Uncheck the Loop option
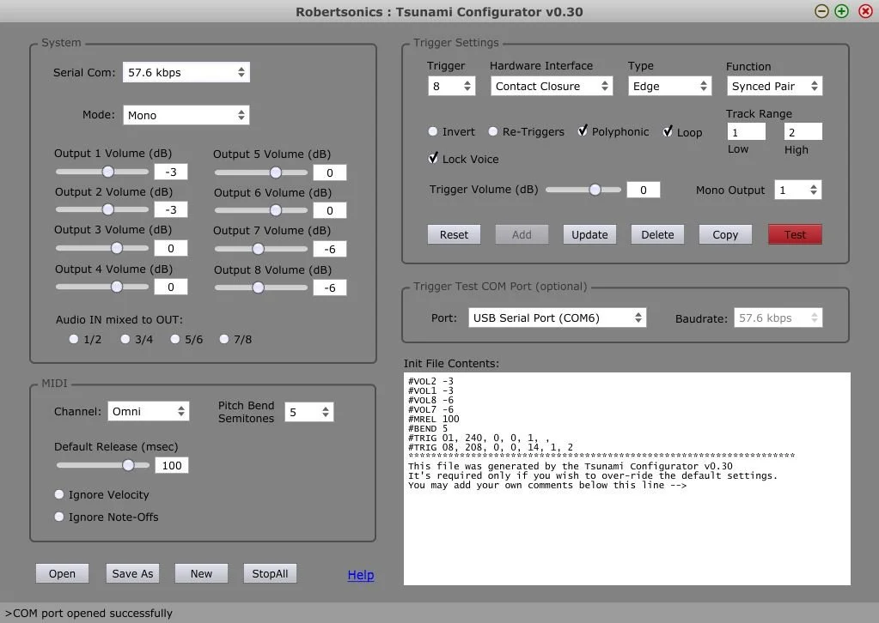The width and height of the screenshot is (879, 623). pyautogui.click(x=668, y=131)
